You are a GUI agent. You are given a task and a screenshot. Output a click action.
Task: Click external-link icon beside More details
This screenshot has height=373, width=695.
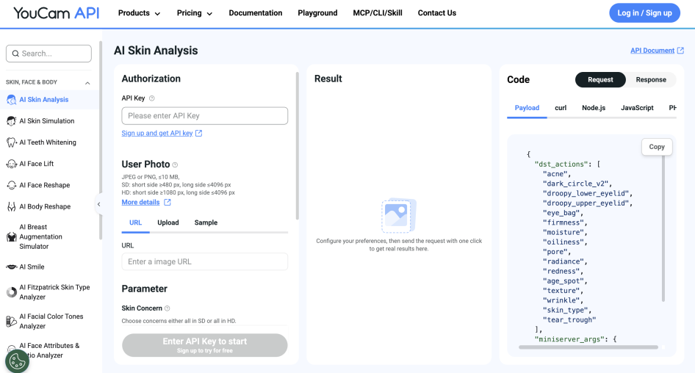tap(167, 203)
